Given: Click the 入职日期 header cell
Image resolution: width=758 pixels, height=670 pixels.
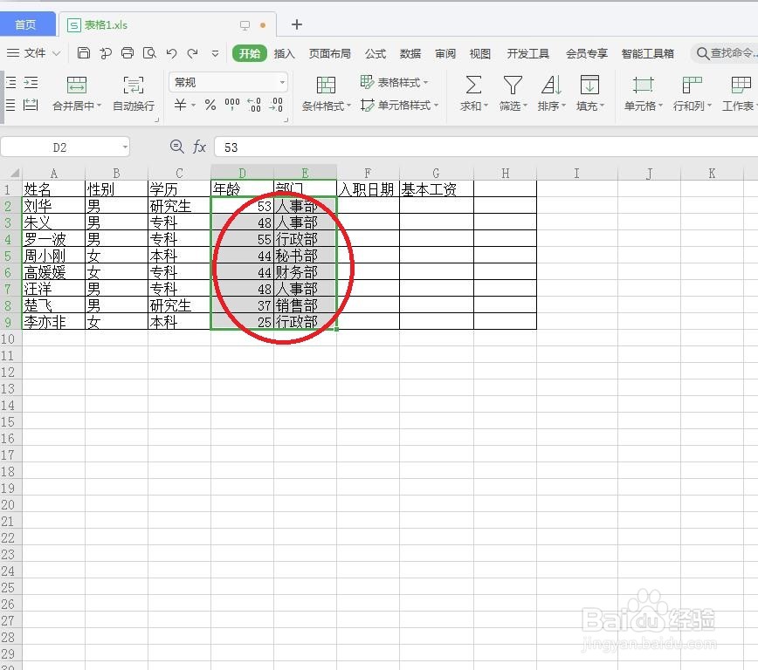Looking at the screenshot, I should [368, 189].
